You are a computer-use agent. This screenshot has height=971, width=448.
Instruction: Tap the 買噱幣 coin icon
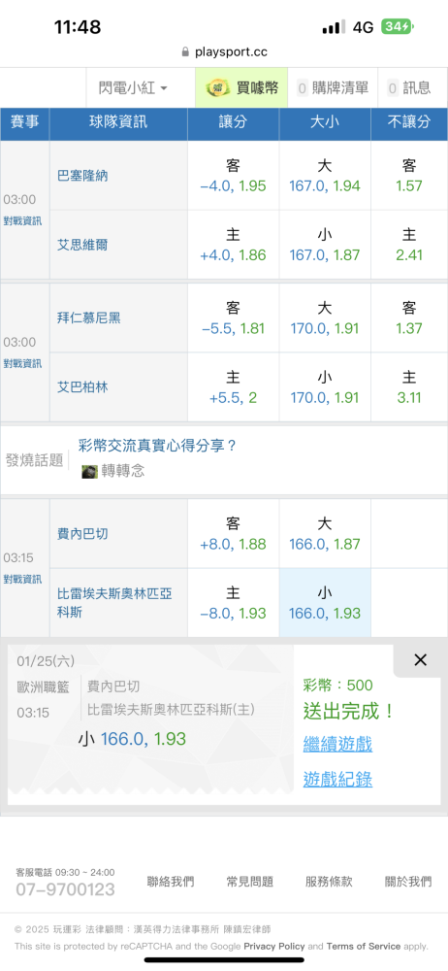(216, 88)
